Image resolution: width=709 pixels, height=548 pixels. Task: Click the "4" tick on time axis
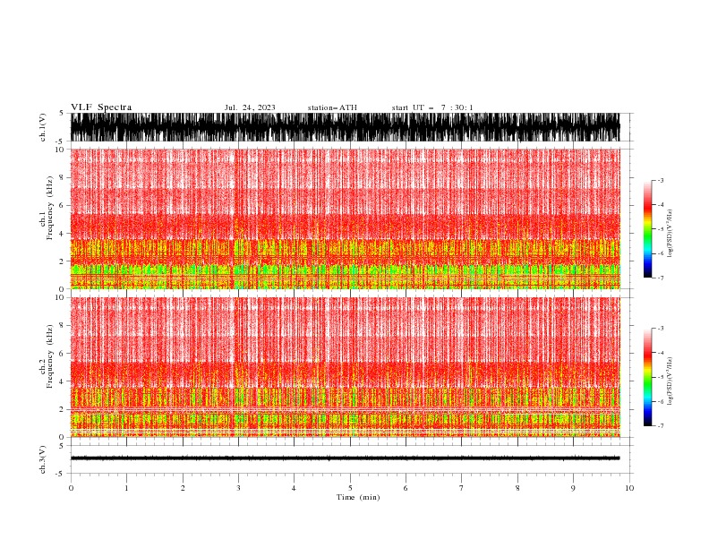pyautogui.click(x=294, y=488)
